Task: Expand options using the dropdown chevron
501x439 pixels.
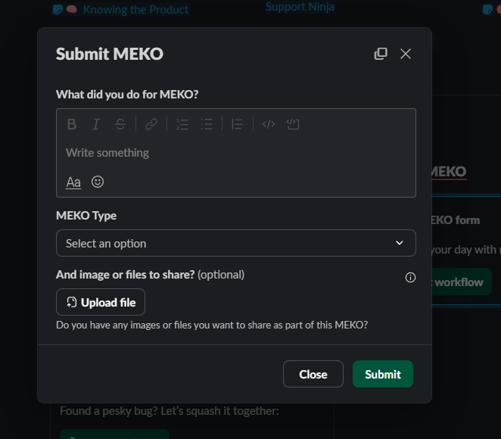Action: (400, 243)
